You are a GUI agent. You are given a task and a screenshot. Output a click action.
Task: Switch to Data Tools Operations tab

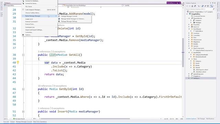[40, 122]
